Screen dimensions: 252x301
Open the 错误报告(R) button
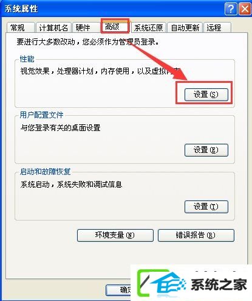(196, 235)
